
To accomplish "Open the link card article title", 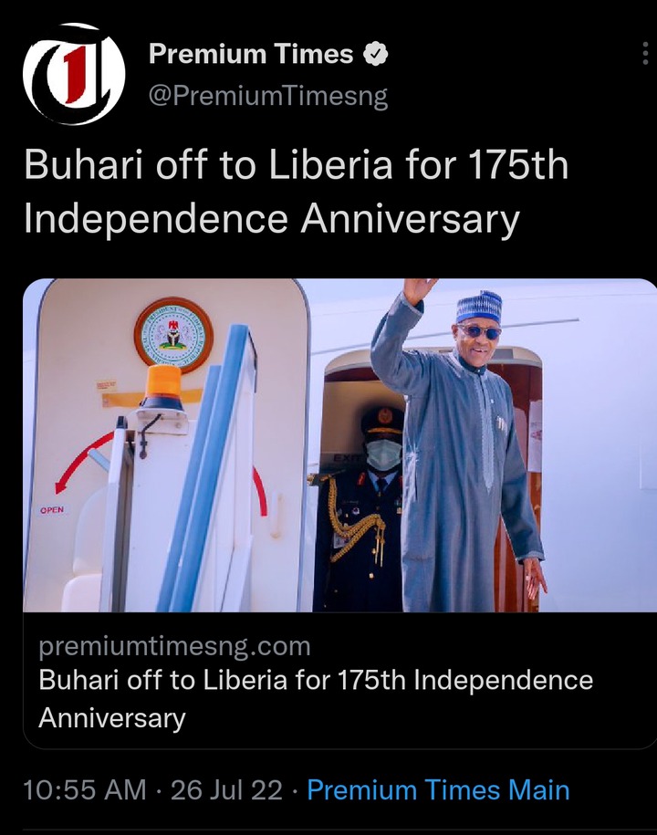I will [x=316, y=699].
